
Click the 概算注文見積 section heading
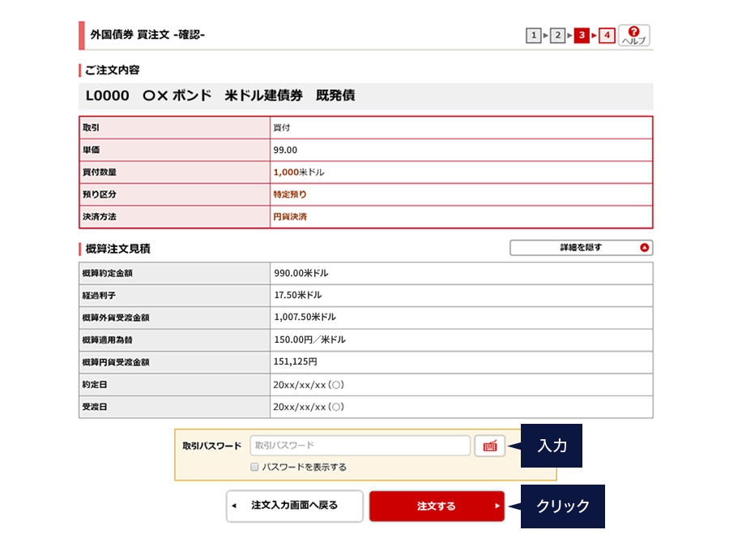pos(117,249)
